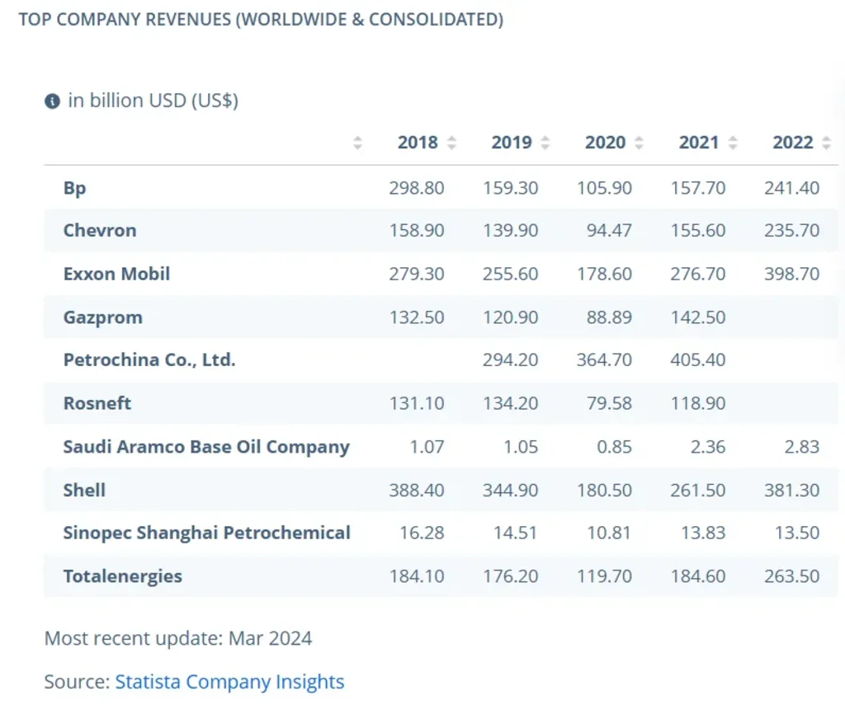Image resolution: width=845 pixels, height=714 pixels.
Task: Click Exxon Mobil's 2022 revenue value 398.70
Action: (791, 274)
